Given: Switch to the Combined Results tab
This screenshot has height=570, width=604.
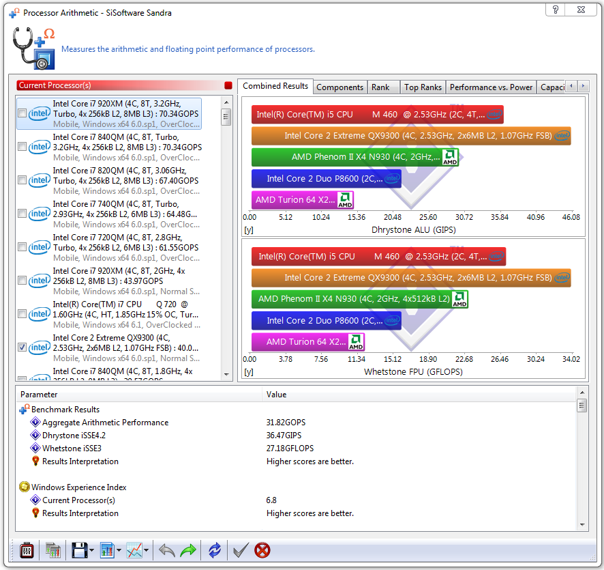Looking at the screenshot, I should tap(275, 86).
